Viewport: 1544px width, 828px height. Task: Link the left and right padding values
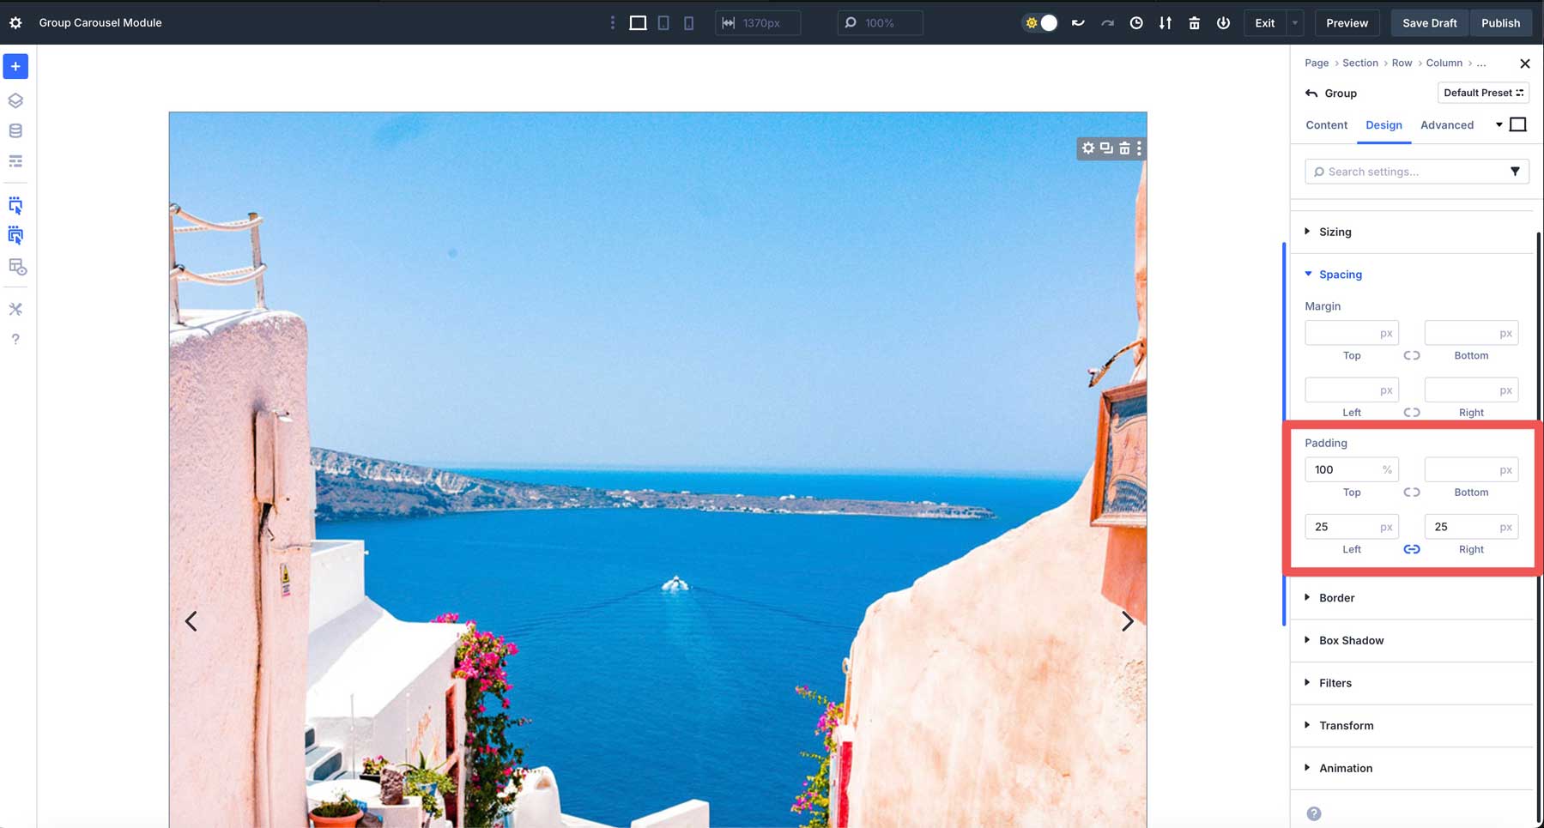pos(1412,549)
